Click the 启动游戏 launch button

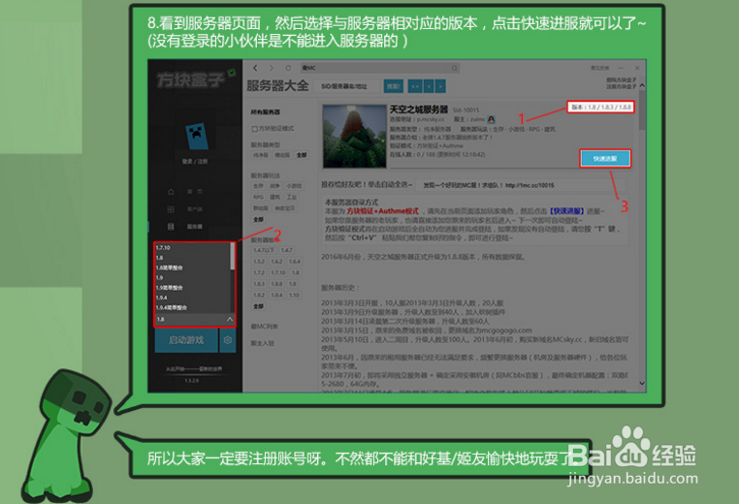pyautogui.click(x=186, y=340)
